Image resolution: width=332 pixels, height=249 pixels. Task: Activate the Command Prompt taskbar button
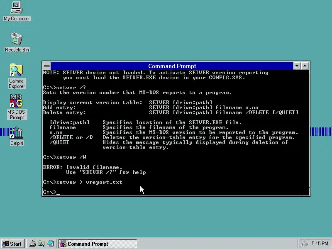pyautogui.click(x=98, y=244)
